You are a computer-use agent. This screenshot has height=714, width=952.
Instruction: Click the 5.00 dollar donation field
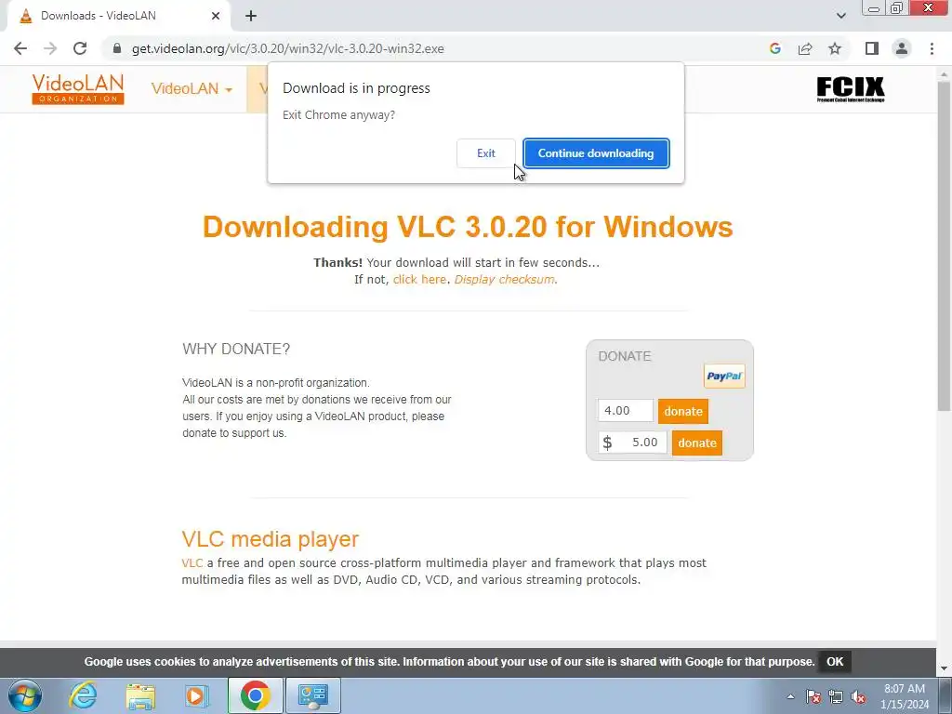pos(632,443)
